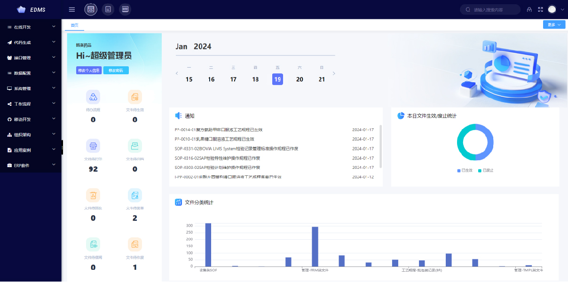This screenshot has width=568, height=282.
Task: Toggle the 已生效 legend item
Action: tap(465, 170)
